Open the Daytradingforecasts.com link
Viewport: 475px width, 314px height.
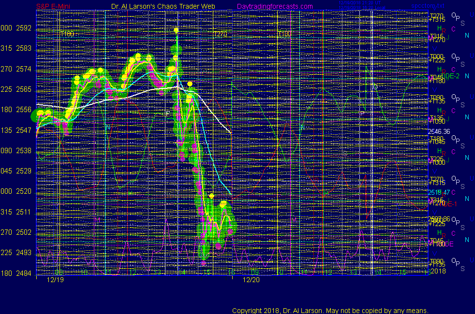pyautogui.click(x=275, y=6)
